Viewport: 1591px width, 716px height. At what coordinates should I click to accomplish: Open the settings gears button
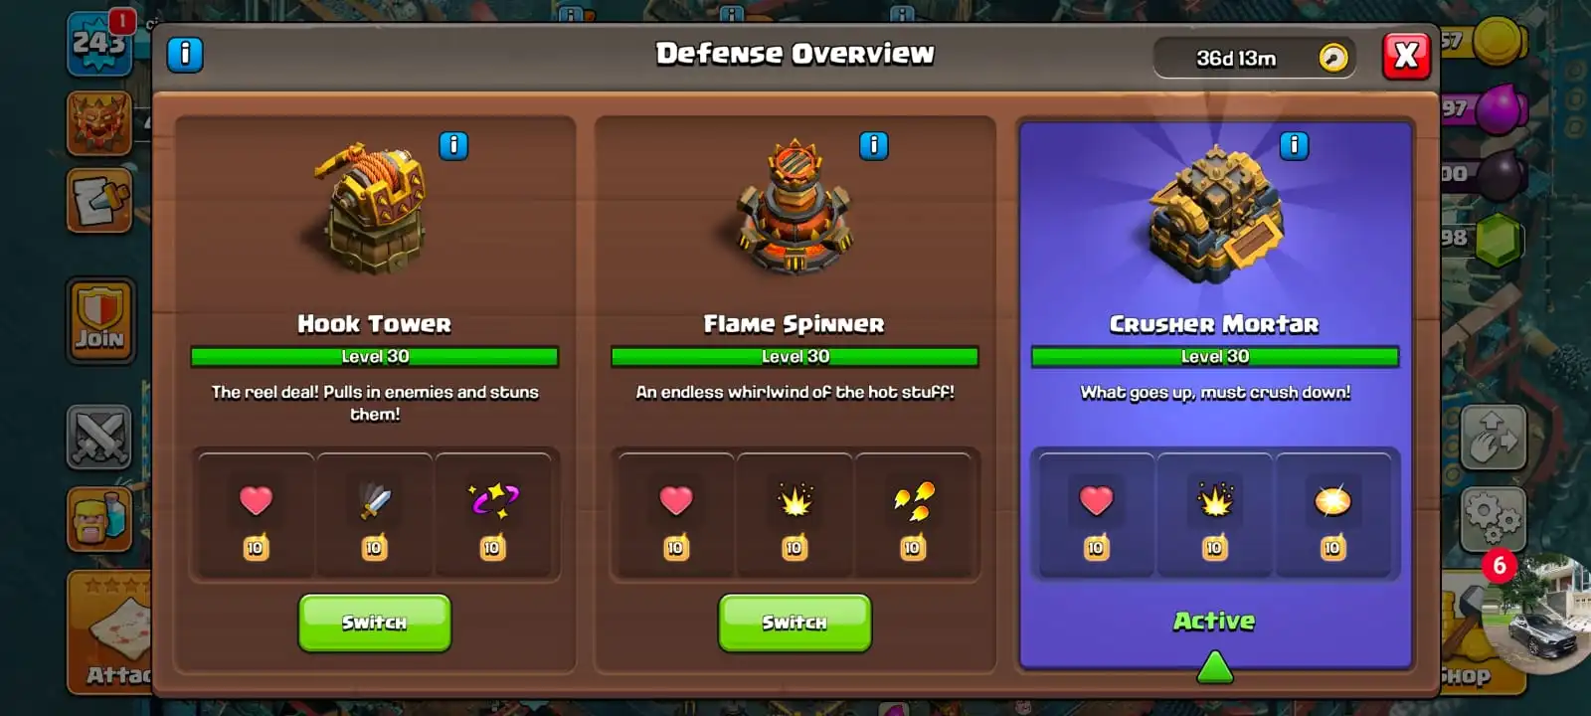(1493, 518)
